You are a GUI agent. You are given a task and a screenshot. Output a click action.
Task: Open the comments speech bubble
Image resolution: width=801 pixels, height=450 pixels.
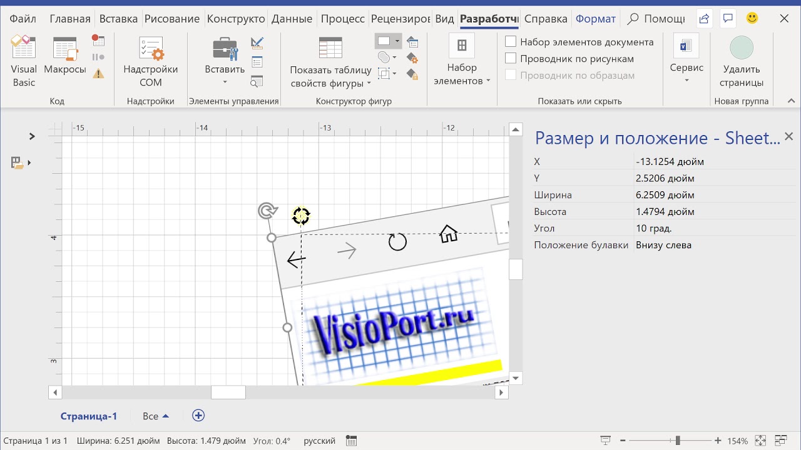pyautogui.click(x=728, y=19)
